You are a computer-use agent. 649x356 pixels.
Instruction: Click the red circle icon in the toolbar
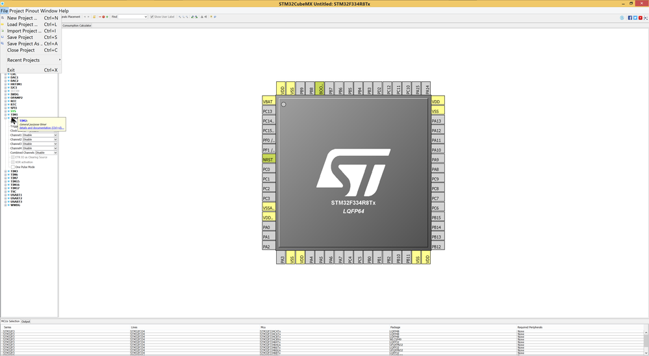[x=103, y=17]
